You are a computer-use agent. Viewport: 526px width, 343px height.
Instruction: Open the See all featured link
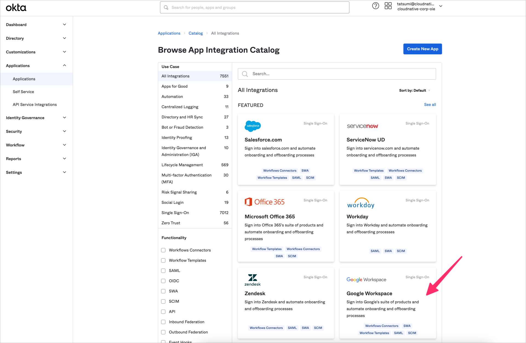[430, 105]
